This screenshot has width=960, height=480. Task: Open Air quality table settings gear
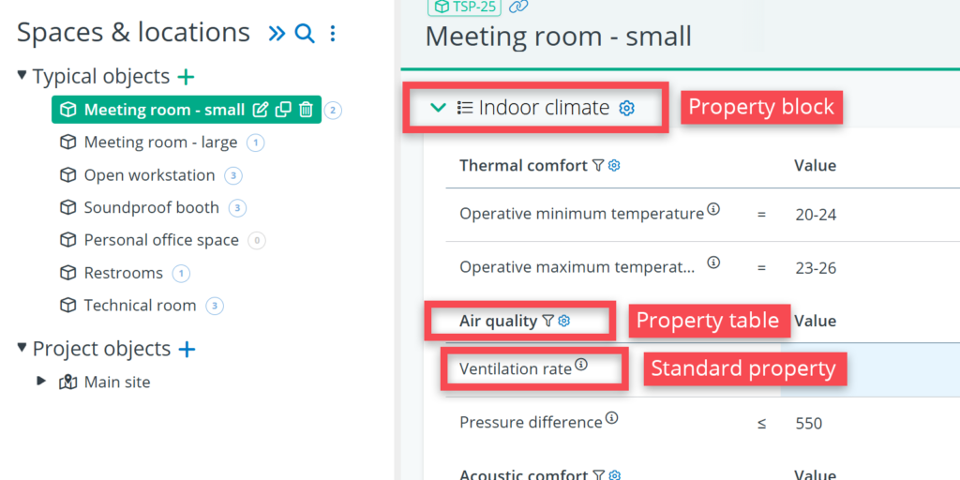click(564, 322)
